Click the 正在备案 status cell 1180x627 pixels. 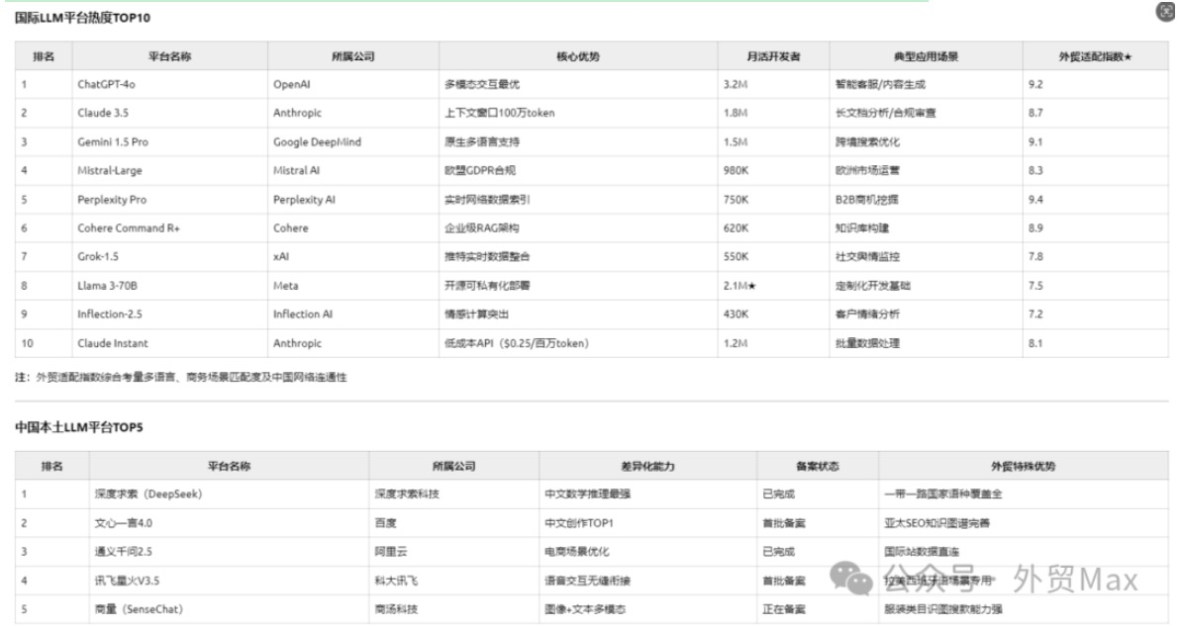click(785, 609)
